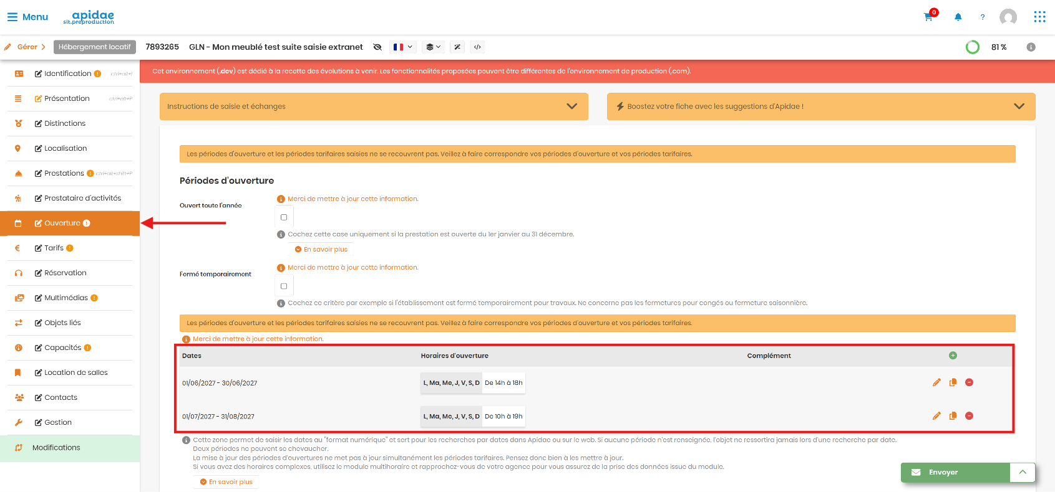Open the first En savoir plus link
The image size is (1055, 492).
(x=321, y=249)
